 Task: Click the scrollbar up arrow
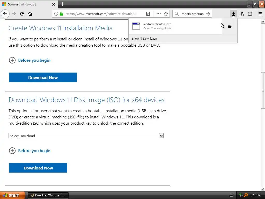coord(263,21)
